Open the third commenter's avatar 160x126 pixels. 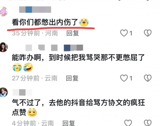(x=4, y=92)
